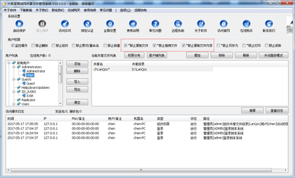Open 全局设置 global settings gear icon
Image resolution: width=295 pixels, height=178 pixels.
tap(110, 24)
